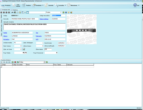This screenshot has height=110, width=143.
Task: Click the first record navigation button
Action: point(1,12)
